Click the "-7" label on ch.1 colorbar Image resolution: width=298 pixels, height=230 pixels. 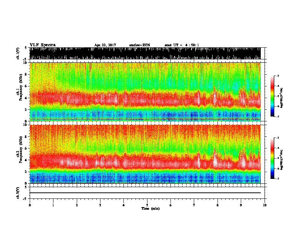[278, 117]
